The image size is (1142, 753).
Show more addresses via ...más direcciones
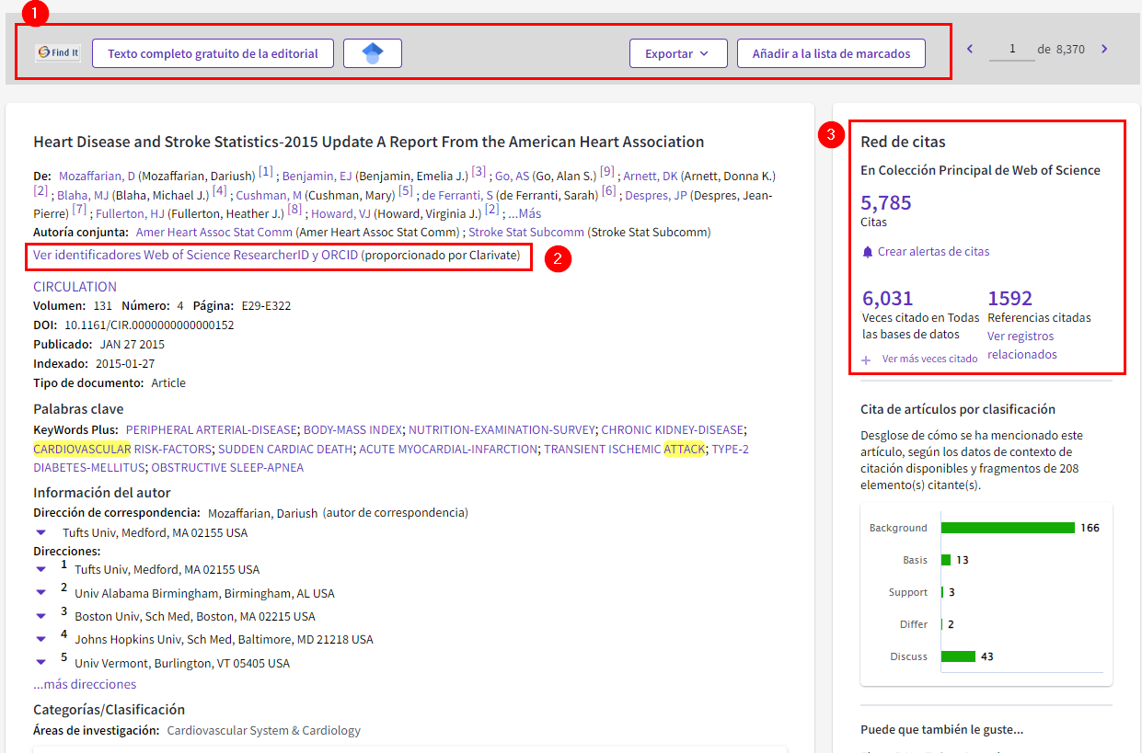[85, 684]
